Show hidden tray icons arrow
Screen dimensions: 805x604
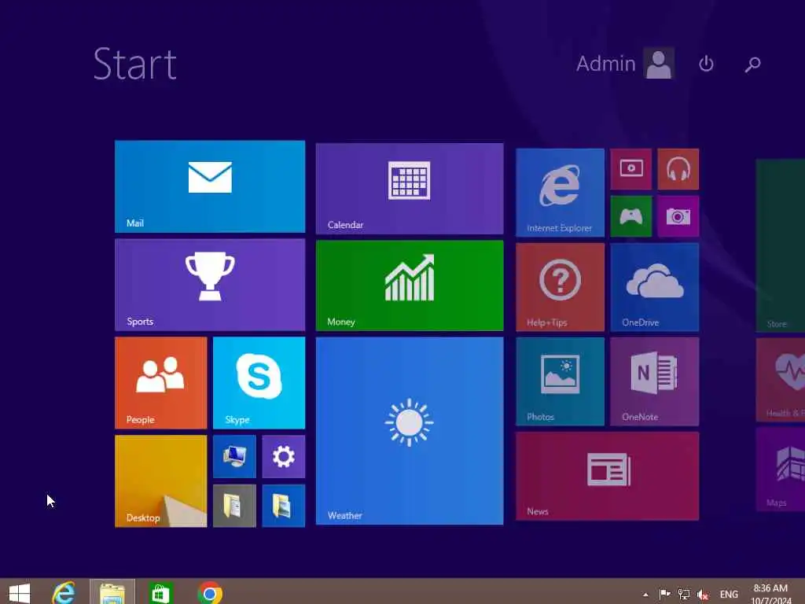[x=645, y=595]
